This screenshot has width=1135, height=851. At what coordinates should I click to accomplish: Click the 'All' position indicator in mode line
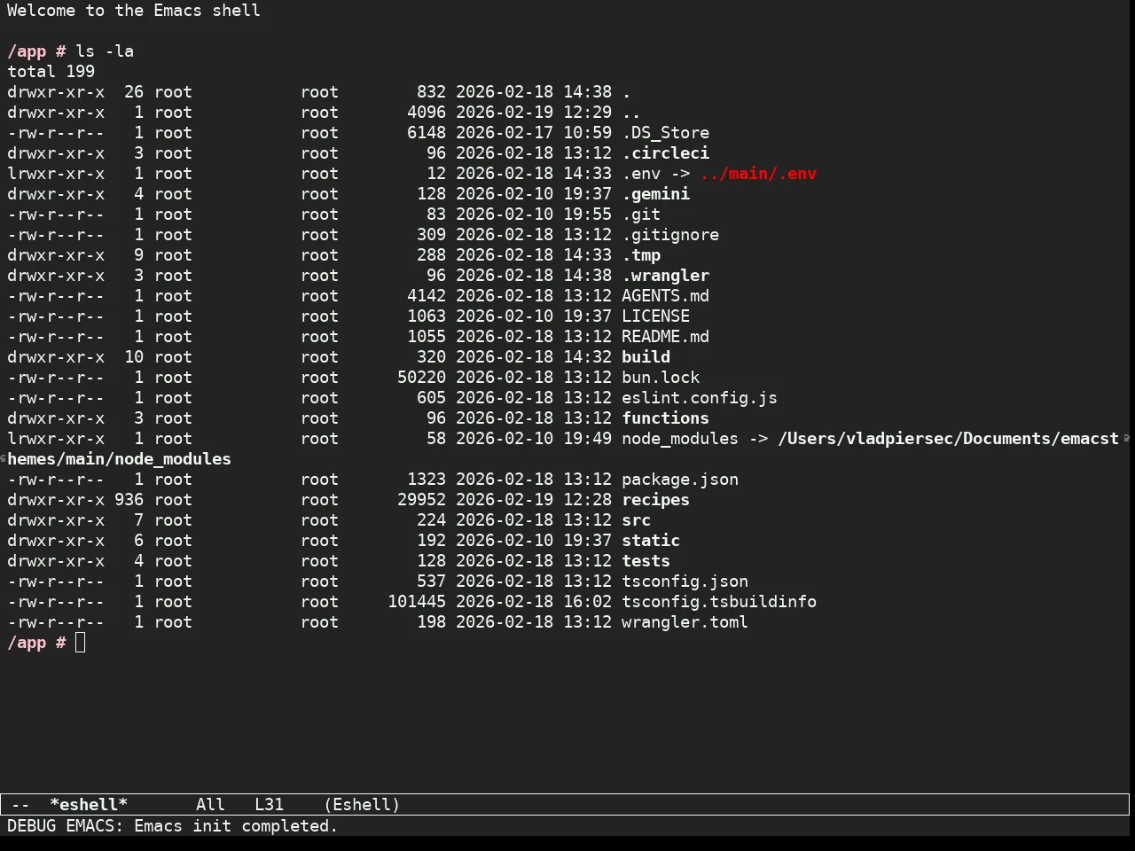(210, 805)
